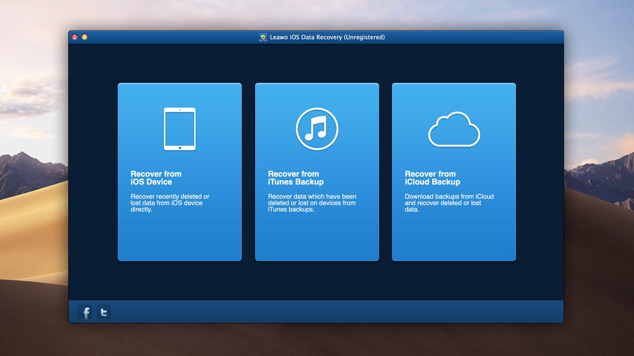This screenshot has height=356, width=634.
Task: Click 'Recover data which have been deleted' description
Action: coord(312,203)
